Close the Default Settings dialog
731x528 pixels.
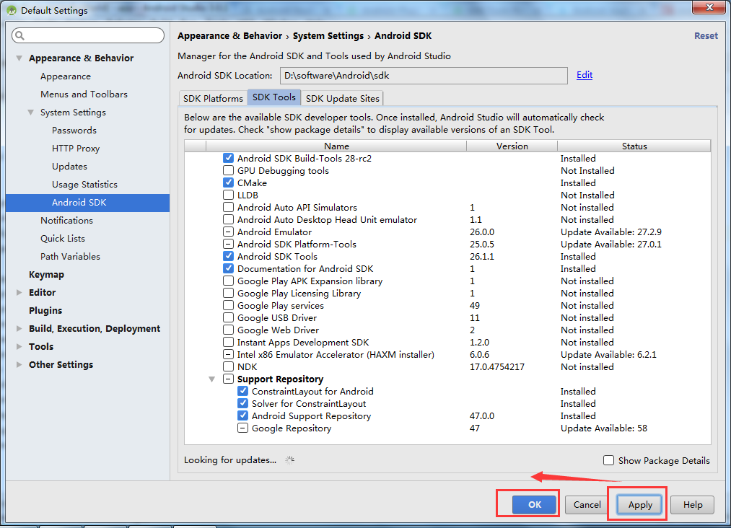click(708, 7)
